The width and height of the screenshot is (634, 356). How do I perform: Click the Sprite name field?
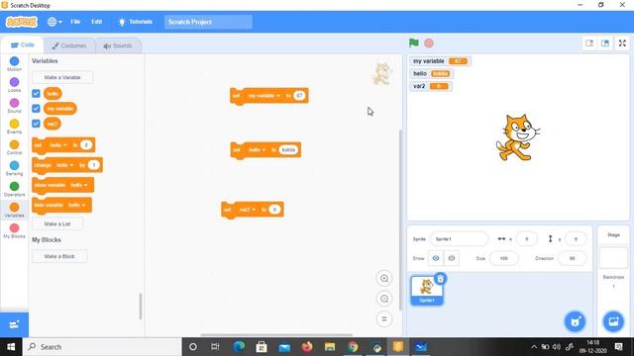coord(459,239)
